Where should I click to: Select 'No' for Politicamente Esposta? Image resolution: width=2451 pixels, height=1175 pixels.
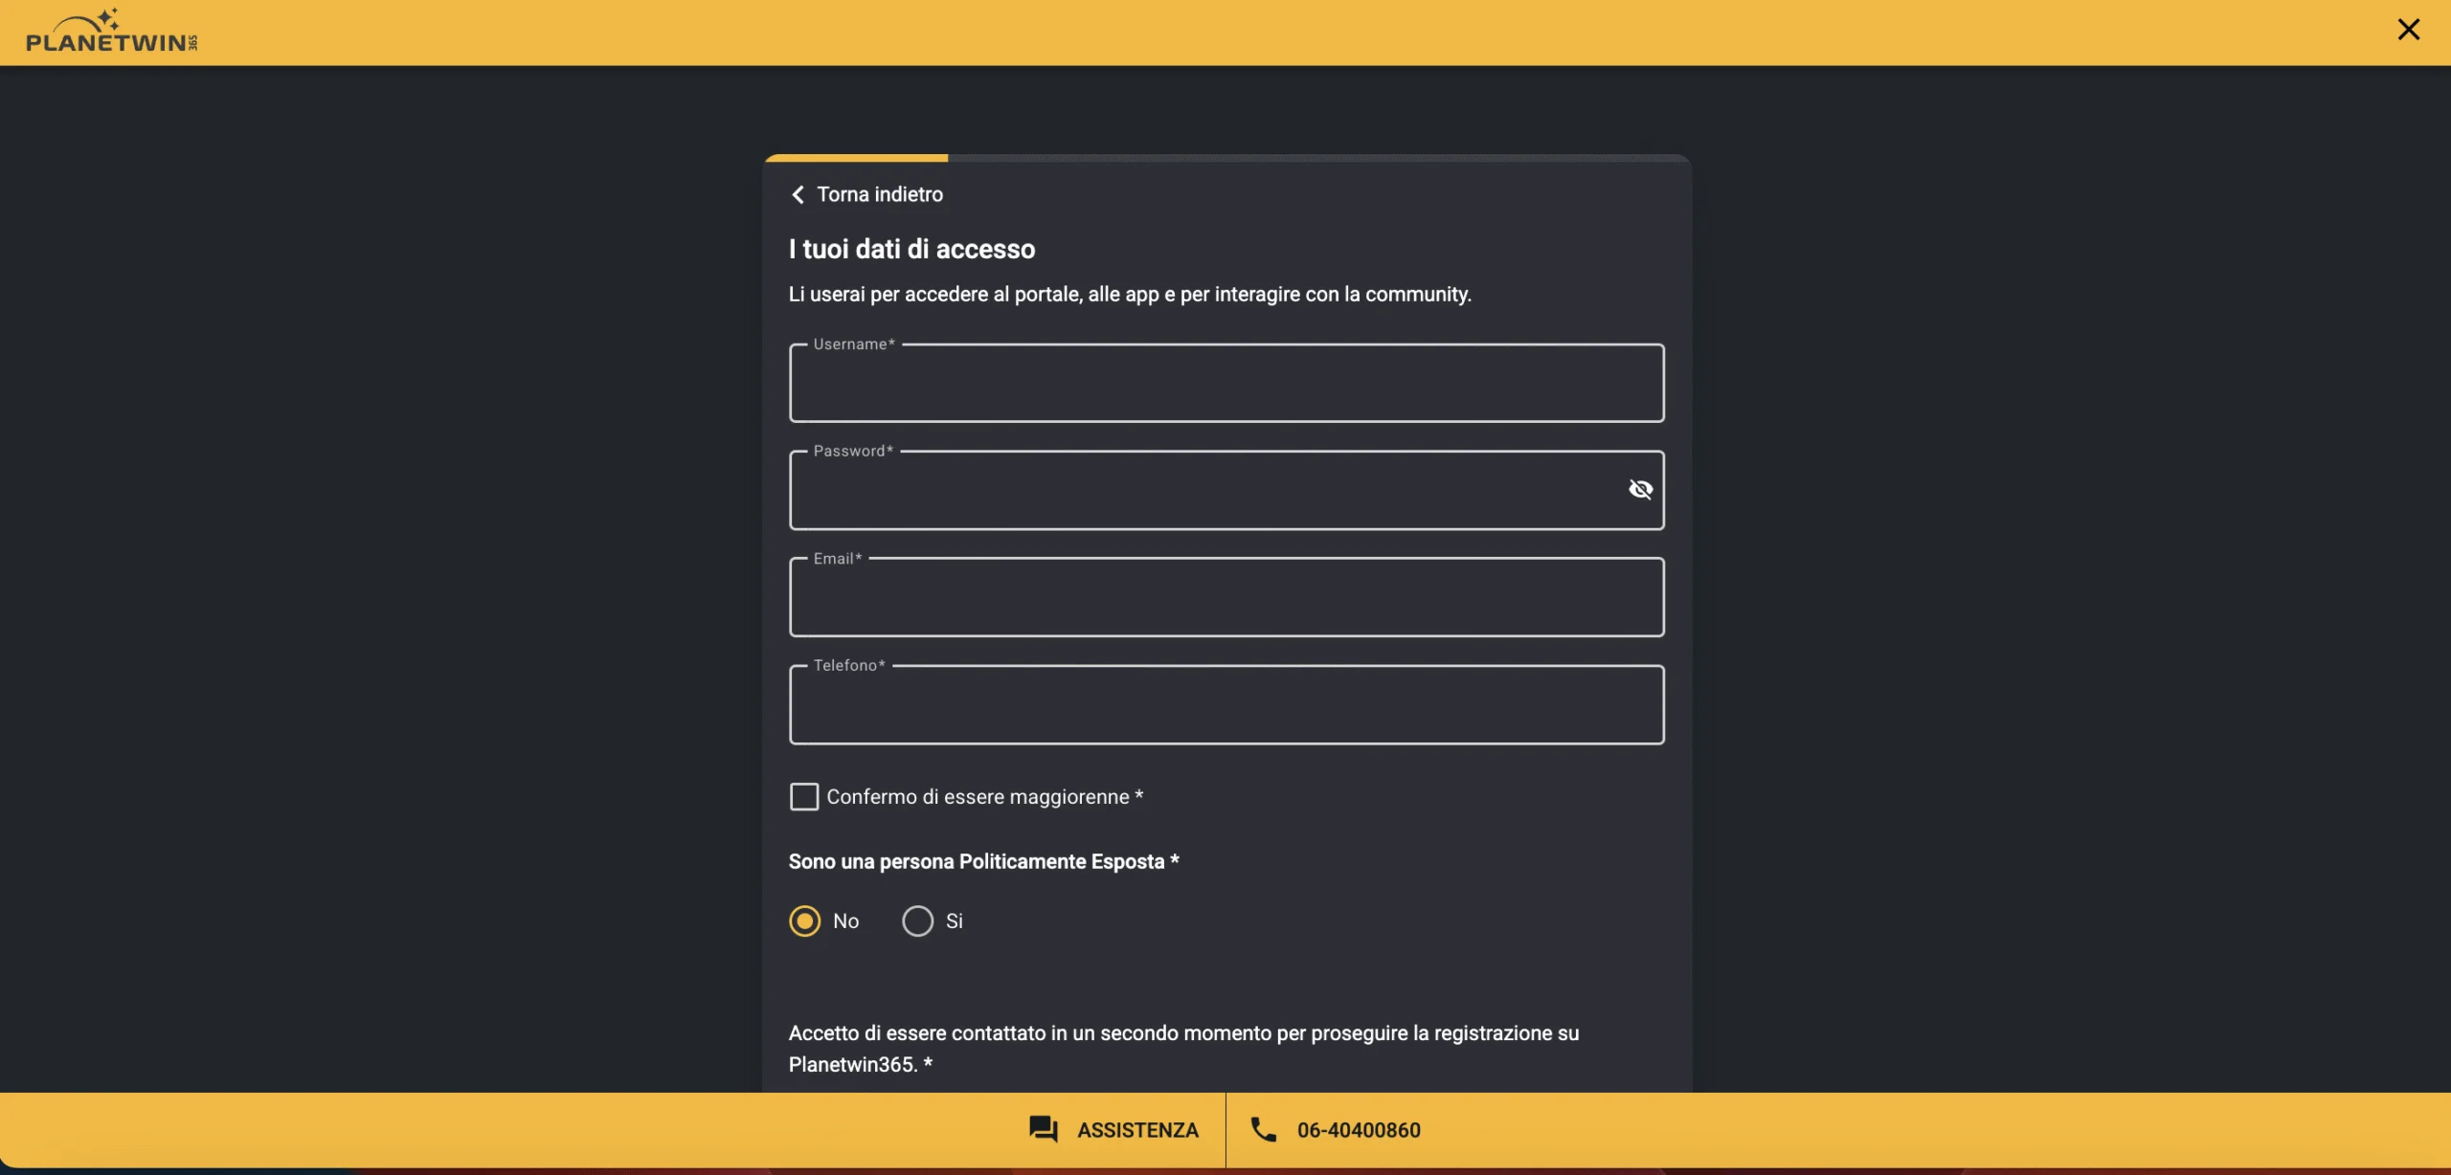click(x=804, y=920)
